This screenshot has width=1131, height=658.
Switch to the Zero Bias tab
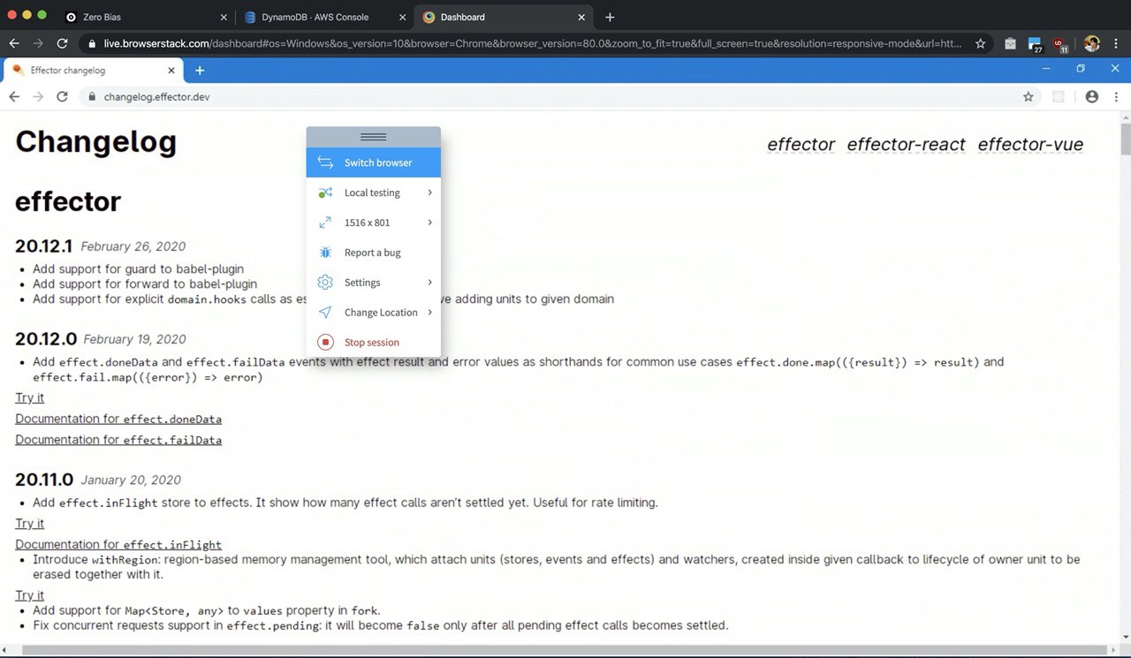[146, 17]
